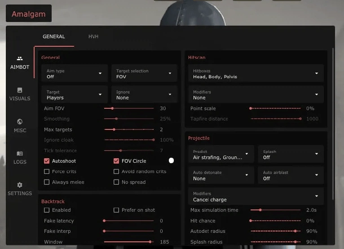This screenshot has height=249, width=344.
Task: Click the Aim FOV slider
Action: (x=129, y=108)
